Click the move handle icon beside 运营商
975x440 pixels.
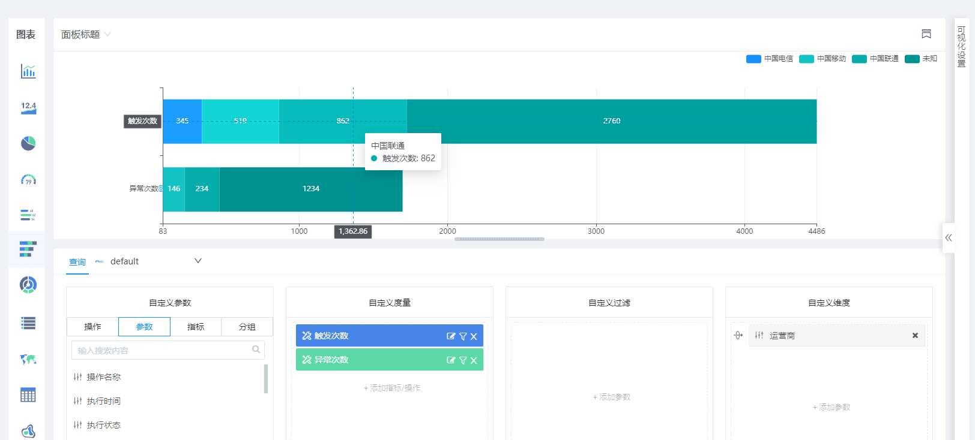click(x=738, y=336)
